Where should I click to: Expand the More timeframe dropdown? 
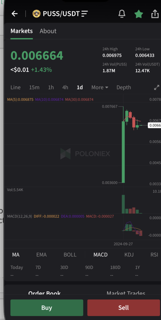click(100, 87)
